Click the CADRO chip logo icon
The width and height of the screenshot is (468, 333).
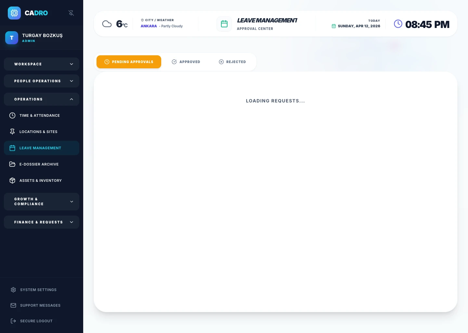(x=14, y=13)
